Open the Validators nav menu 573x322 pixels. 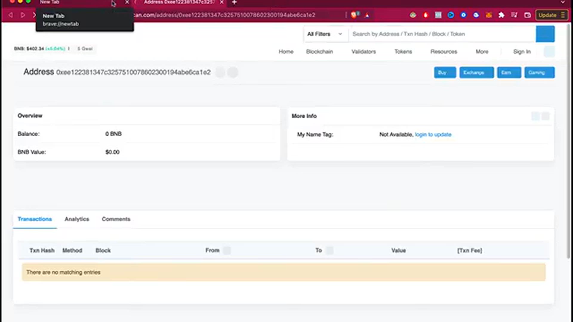pyautogui.click(x=363, y=52)
